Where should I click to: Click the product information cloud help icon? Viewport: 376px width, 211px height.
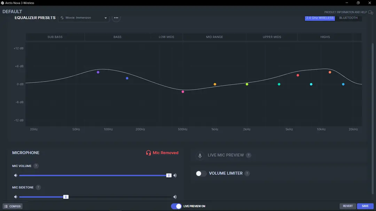pos(370,12)
